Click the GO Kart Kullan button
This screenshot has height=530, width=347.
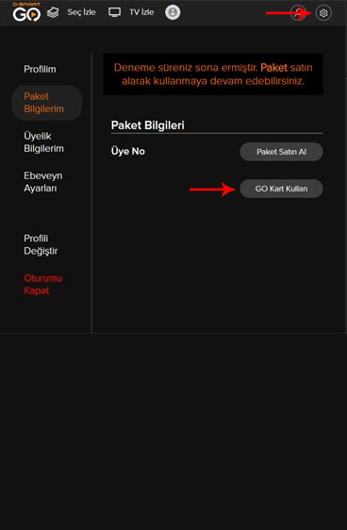pyautogui.click(x=281, y=189)
